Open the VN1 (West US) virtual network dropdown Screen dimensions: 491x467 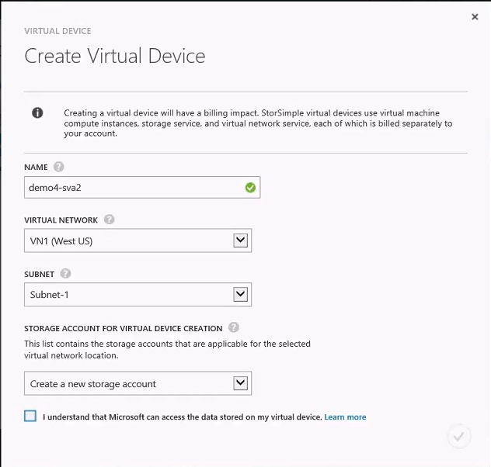click(138, 240)
